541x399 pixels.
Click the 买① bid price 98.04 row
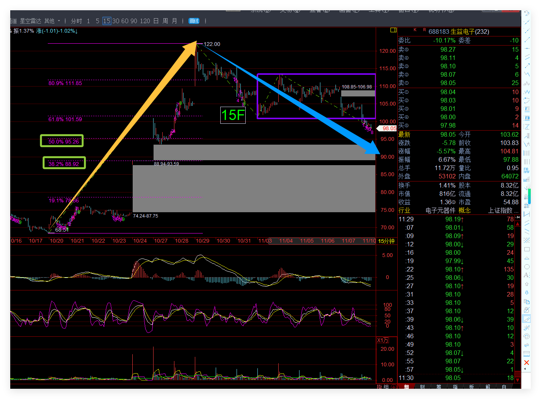pos(458,92)
